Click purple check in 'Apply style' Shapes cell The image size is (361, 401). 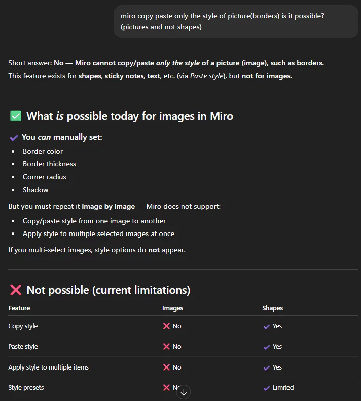click(x=267, y=368)
